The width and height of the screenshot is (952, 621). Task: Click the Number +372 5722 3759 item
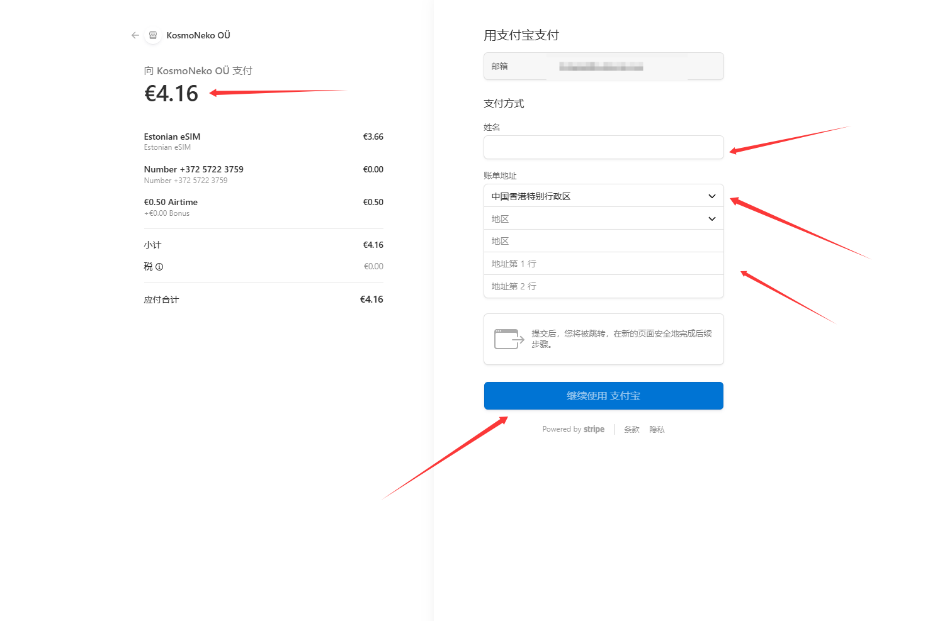coord(193,169)
